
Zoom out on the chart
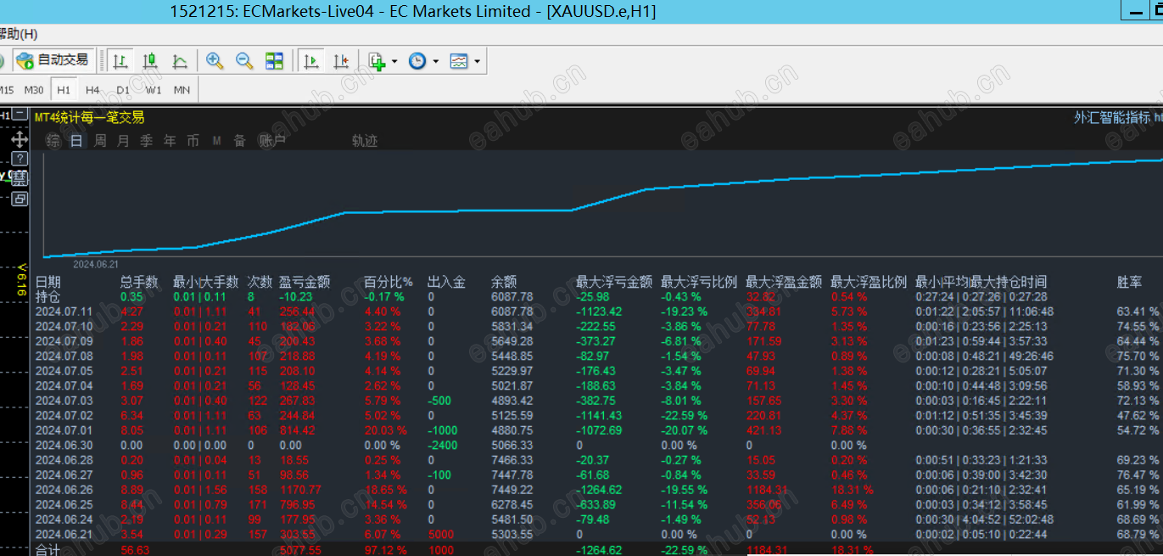point(244,61)
